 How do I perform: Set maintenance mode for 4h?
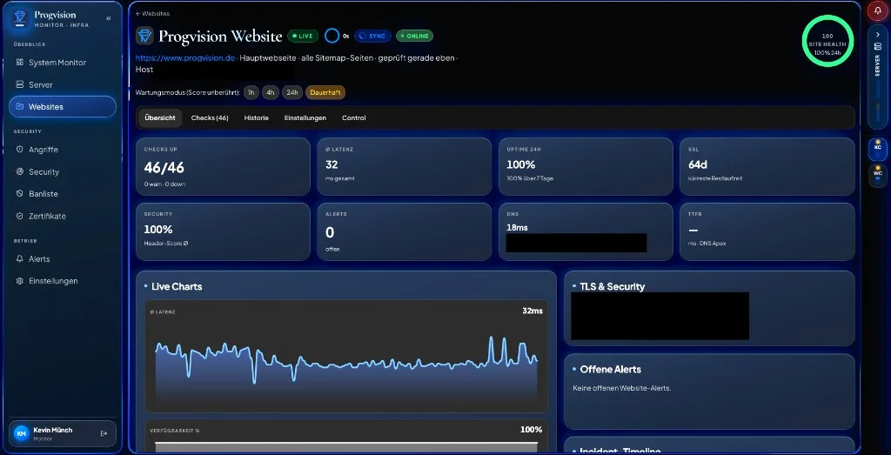pos(271,92)
